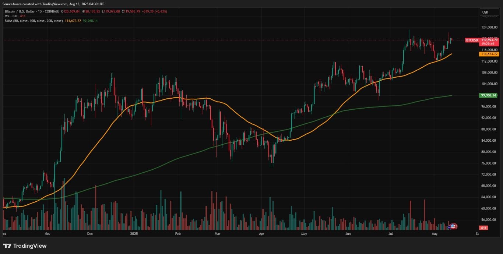Click the Nov label on the time axis
The image size is (503, 254).
coord(47,233)
